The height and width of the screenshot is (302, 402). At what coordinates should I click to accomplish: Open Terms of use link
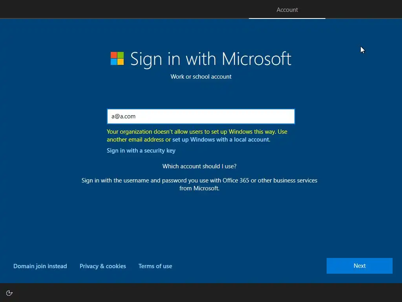point(155,266)
